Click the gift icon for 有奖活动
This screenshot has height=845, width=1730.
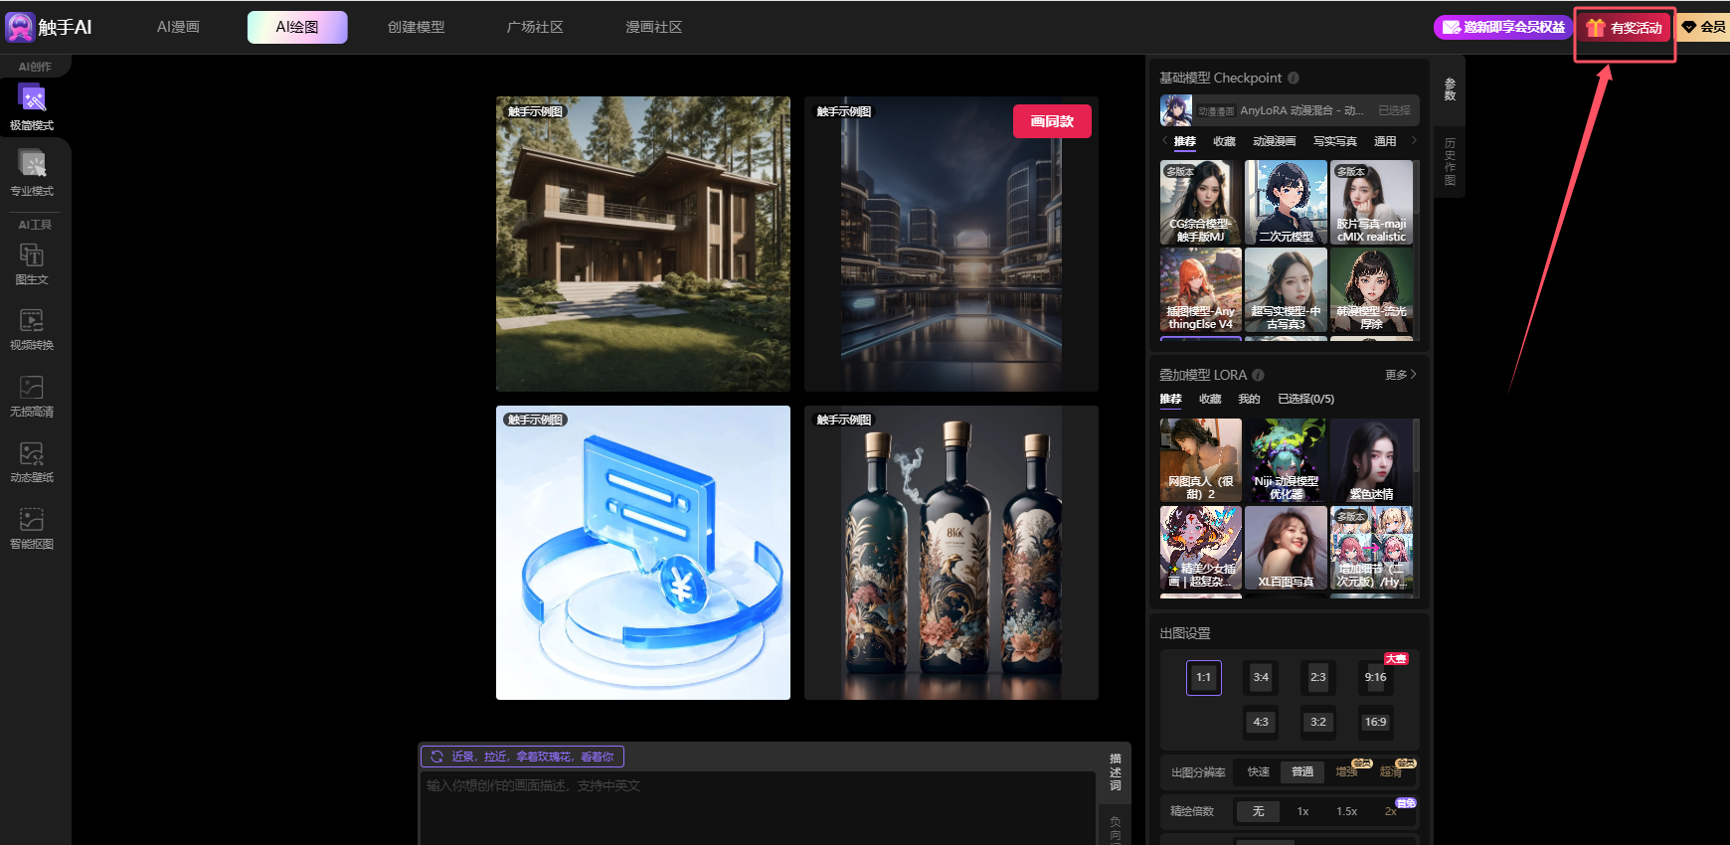(x=1596, y=28)
